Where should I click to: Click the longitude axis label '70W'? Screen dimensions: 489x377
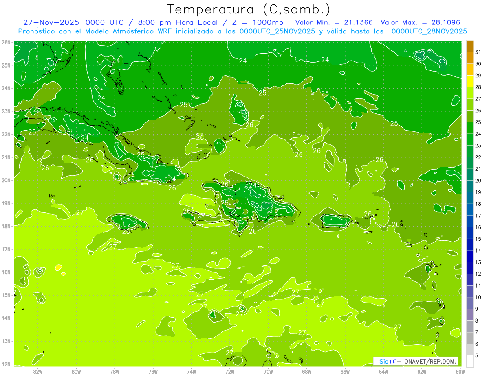268,371
